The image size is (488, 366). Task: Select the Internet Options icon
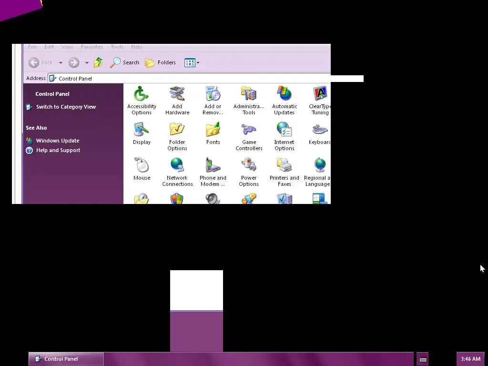click(284, 136)
